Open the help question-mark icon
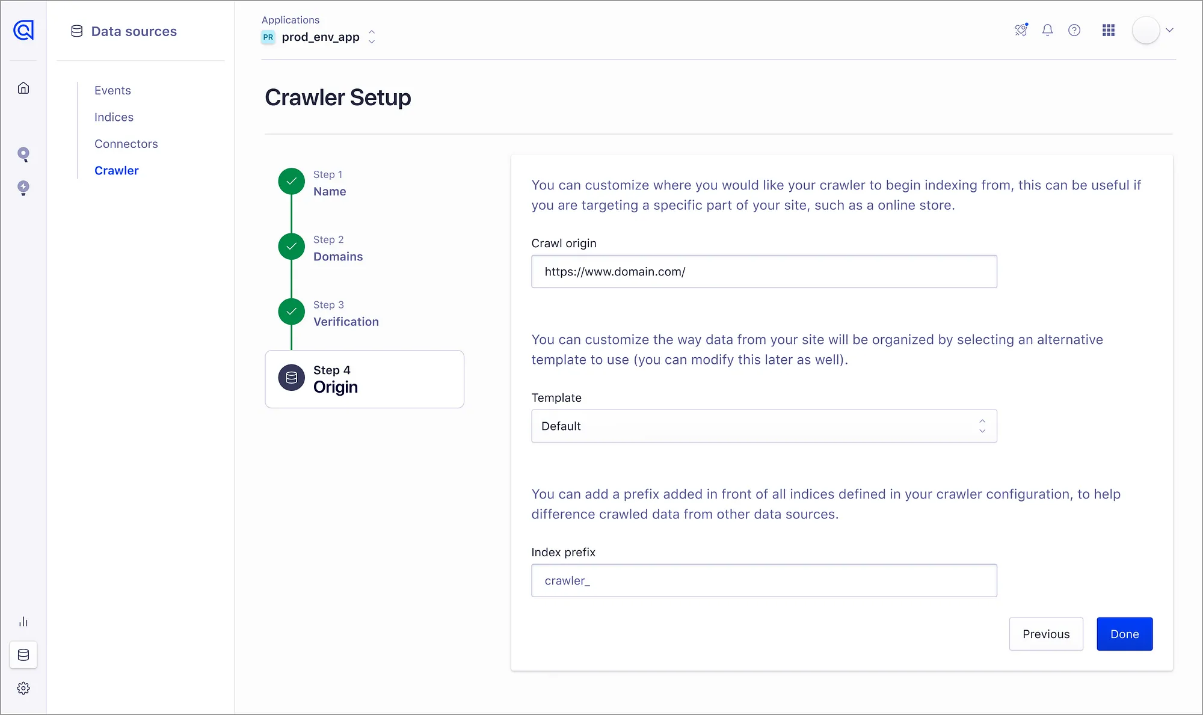Screen dimensions: 1203x715 pyautogui.click(x=1075, y=30)
